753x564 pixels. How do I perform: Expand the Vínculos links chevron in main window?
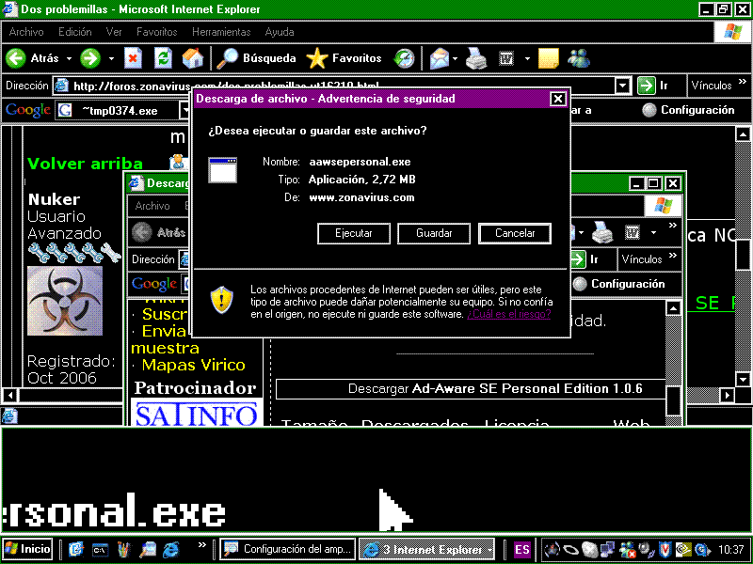[x=743, y=82]
